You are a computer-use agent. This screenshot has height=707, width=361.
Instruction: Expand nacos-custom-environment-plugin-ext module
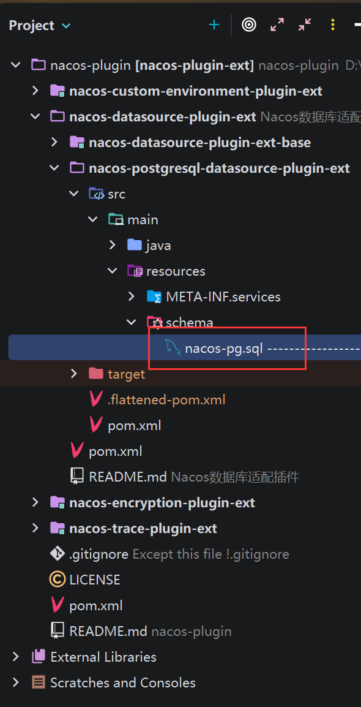(x=35, y=91)
